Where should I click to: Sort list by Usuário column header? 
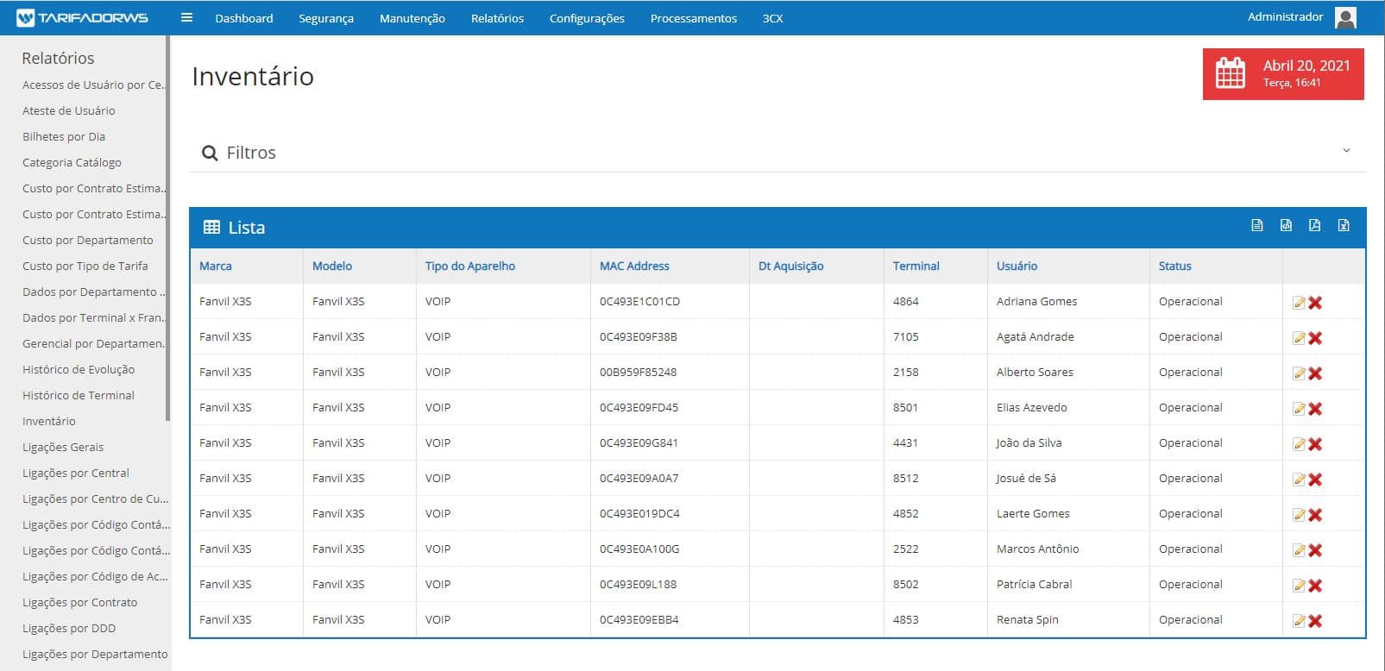pyautogui.click(x=1017, y=267)
